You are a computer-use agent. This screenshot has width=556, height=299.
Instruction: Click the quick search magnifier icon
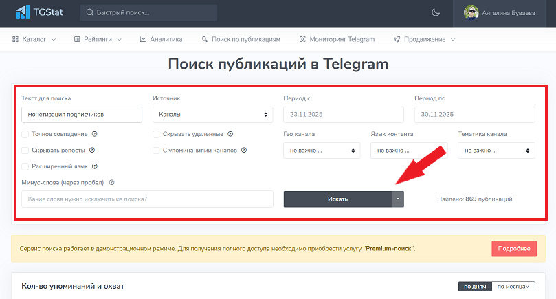(x=90, y=13)
